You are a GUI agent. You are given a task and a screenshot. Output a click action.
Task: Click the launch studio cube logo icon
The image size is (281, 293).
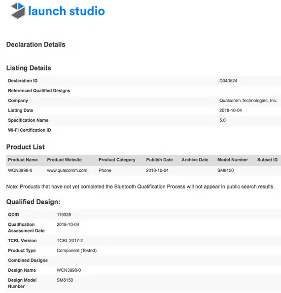(x=18, y=10)
